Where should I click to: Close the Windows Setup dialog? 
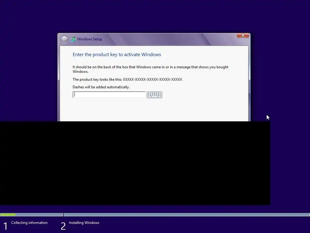tap(243, 35)
